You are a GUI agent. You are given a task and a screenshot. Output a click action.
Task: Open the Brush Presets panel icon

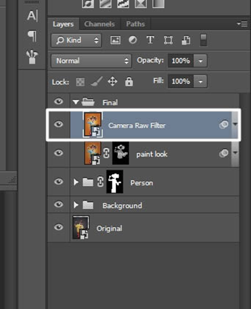point(32,57)
